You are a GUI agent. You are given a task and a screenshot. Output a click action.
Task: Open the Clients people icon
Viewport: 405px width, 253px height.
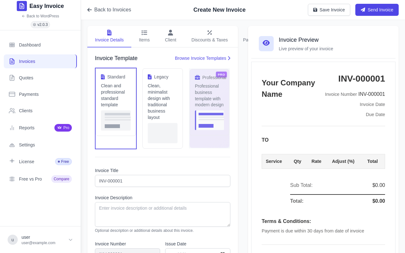12,111
